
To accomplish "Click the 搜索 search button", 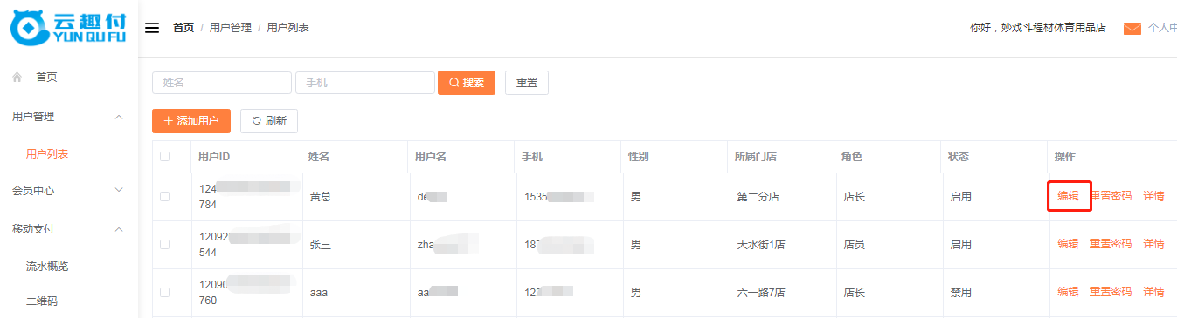I will (x=467, y=83).
